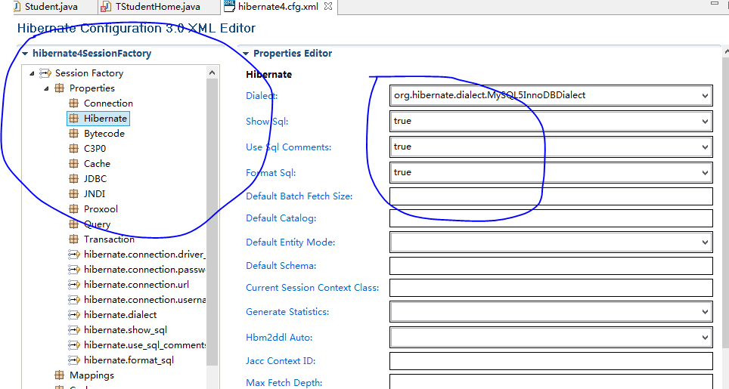
Task: Click the JDBC property group icon
Action: pyautogui.click(x=73, y=179)
